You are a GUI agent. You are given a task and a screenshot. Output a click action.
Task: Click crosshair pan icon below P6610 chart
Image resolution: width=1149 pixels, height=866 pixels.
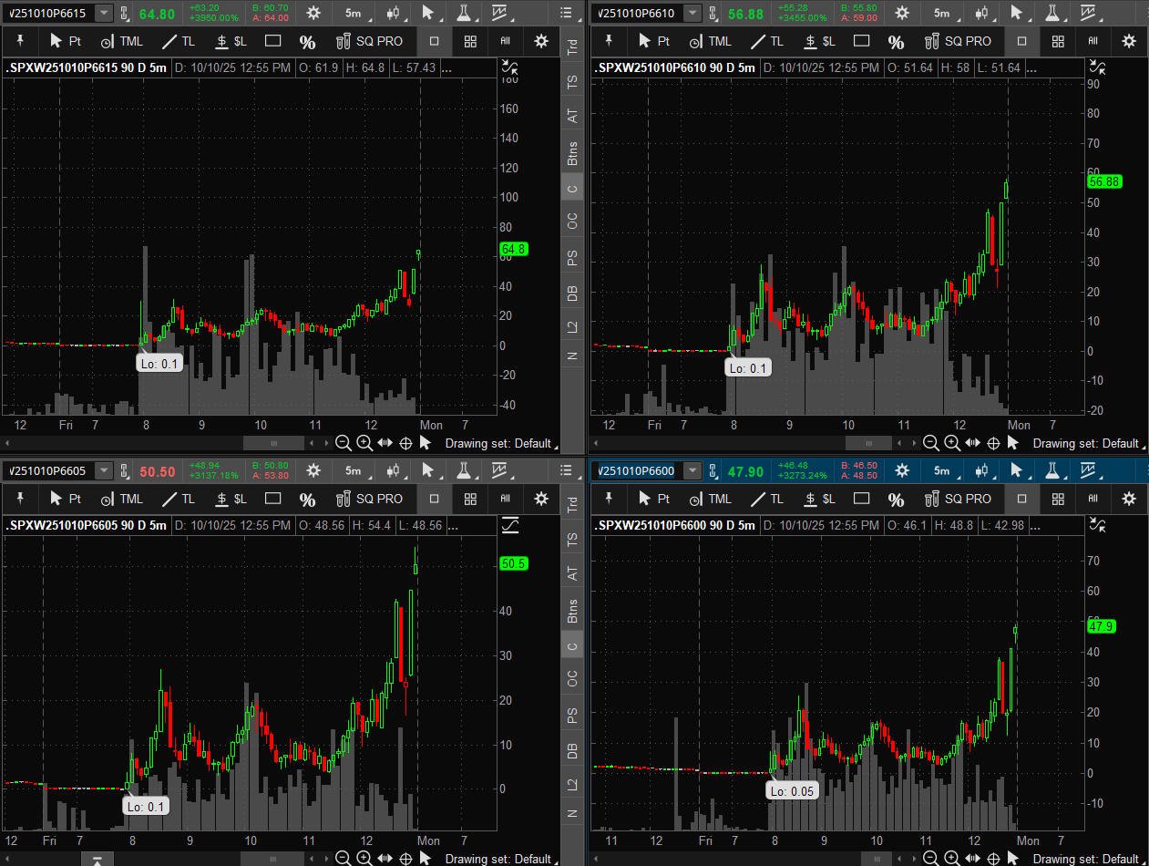(993, 443)
